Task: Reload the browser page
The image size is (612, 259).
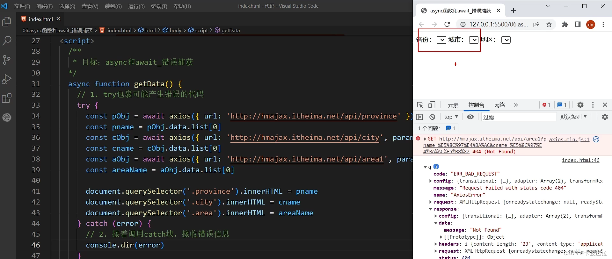Action: [x=447, y=24]
